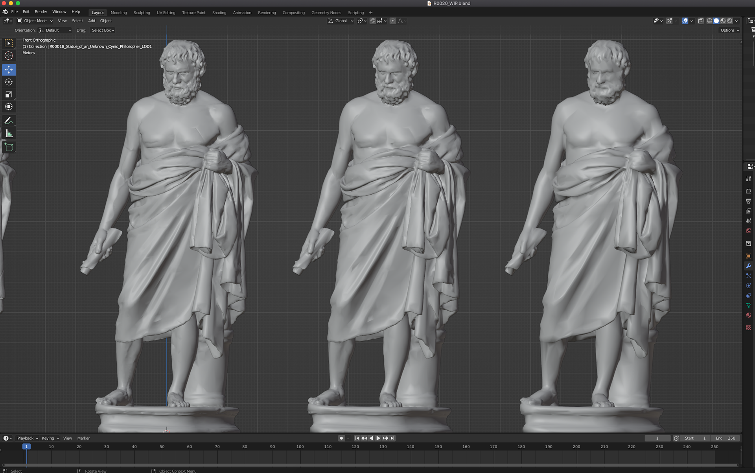Open the Tool properties tab
Screen dimensions: 755x473
point(749,179)
